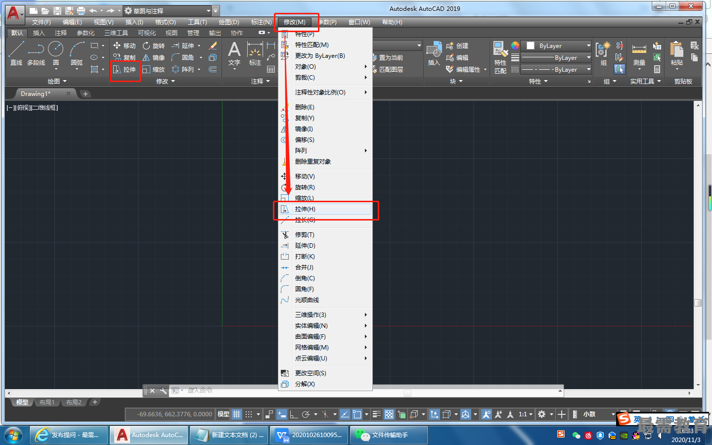Click the Mirror (镜像) tool in ribbon
The width and height of the screenshot is (712, 445).
153,57
